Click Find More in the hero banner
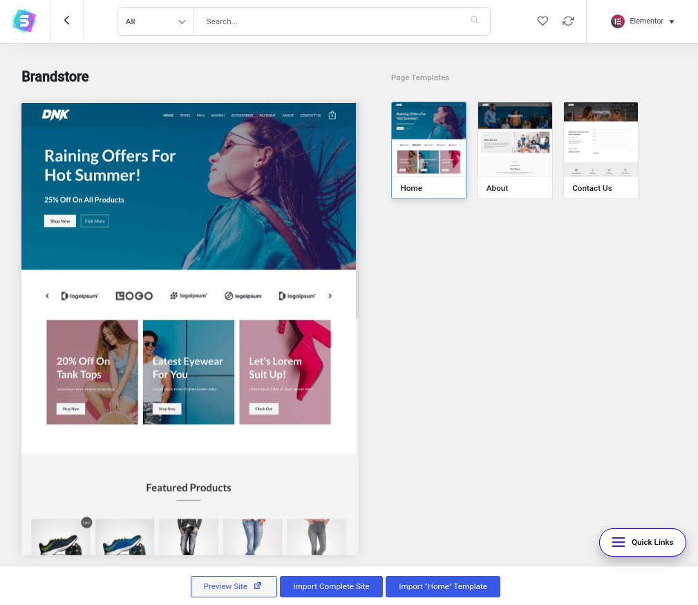 (x=95, y=221)
